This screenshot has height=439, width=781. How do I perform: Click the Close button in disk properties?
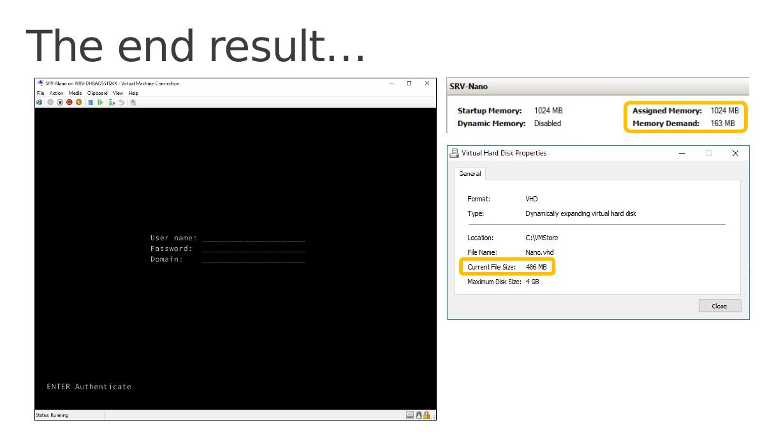tap(720, 306)
